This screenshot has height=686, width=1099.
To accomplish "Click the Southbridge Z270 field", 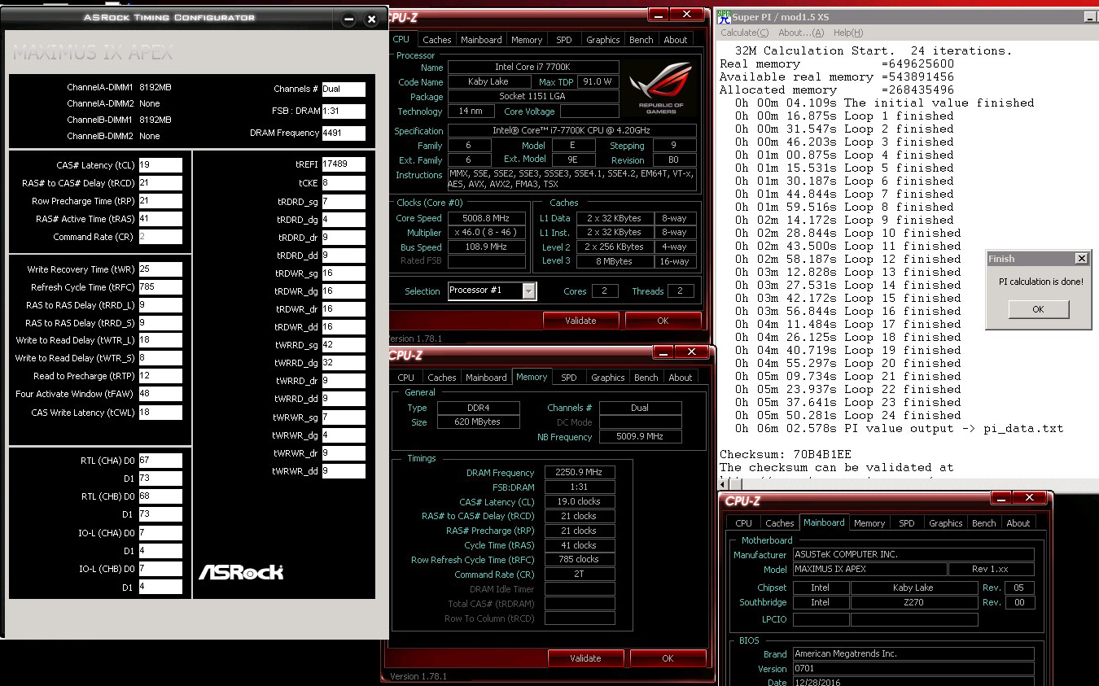I will pos(913,602).
